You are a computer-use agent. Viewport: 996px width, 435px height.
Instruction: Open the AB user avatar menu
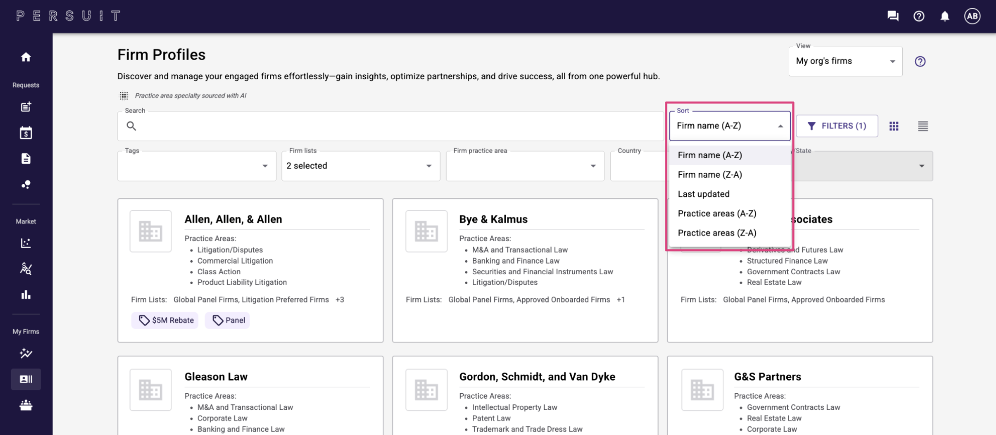point(972,16)
